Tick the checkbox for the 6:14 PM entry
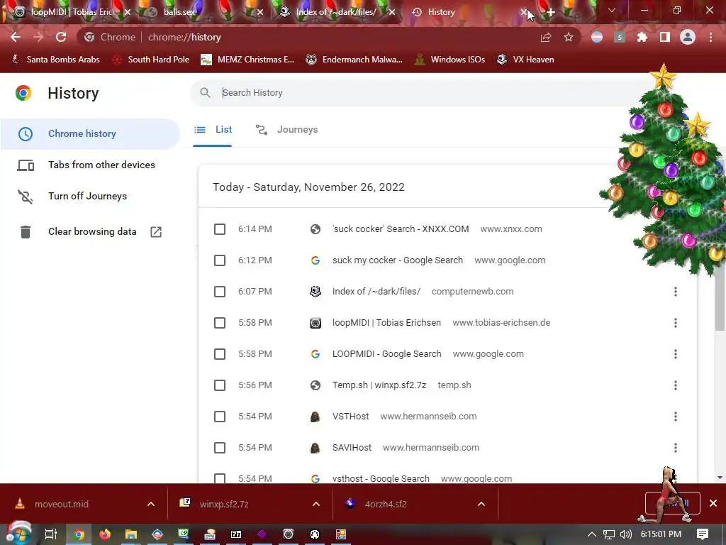 click(x=220, y=229)
